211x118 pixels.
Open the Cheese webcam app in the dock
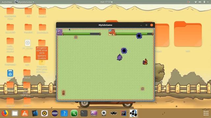pos(104,113)
